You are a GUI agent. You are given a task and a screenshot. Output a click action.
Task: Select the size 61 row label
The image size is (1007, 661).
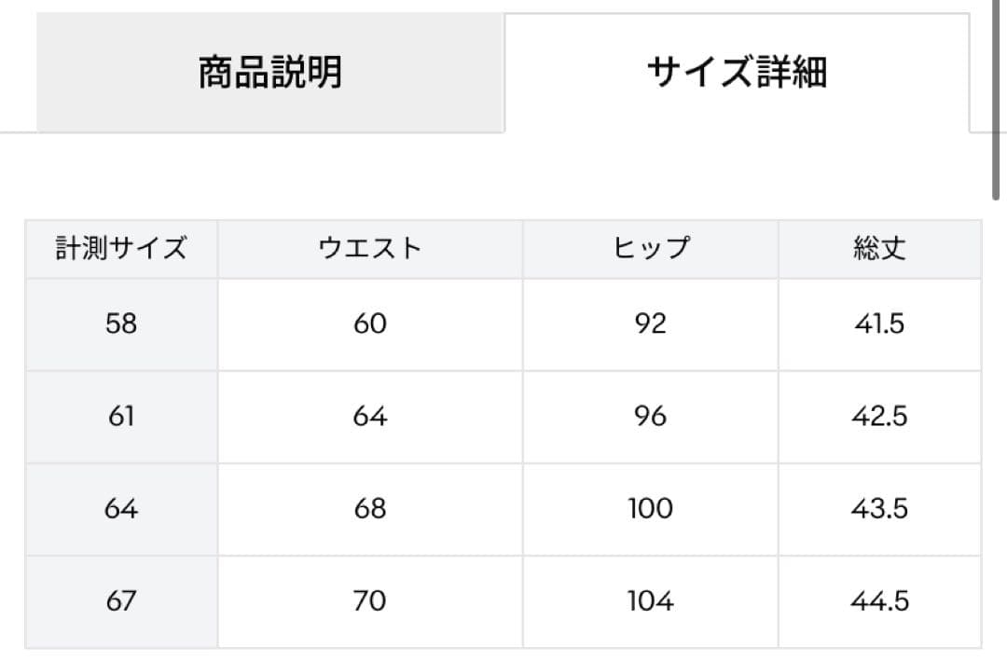point(120,416)
